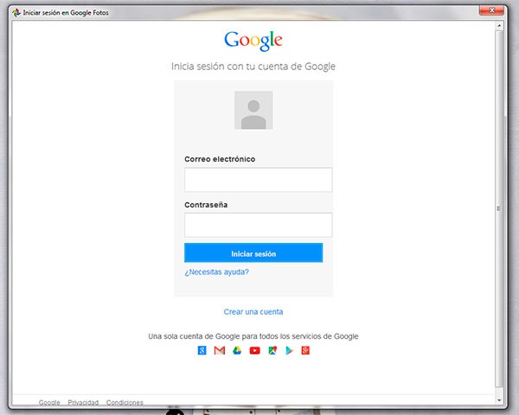Open the Privacidad footer link

tap(83, 402)
